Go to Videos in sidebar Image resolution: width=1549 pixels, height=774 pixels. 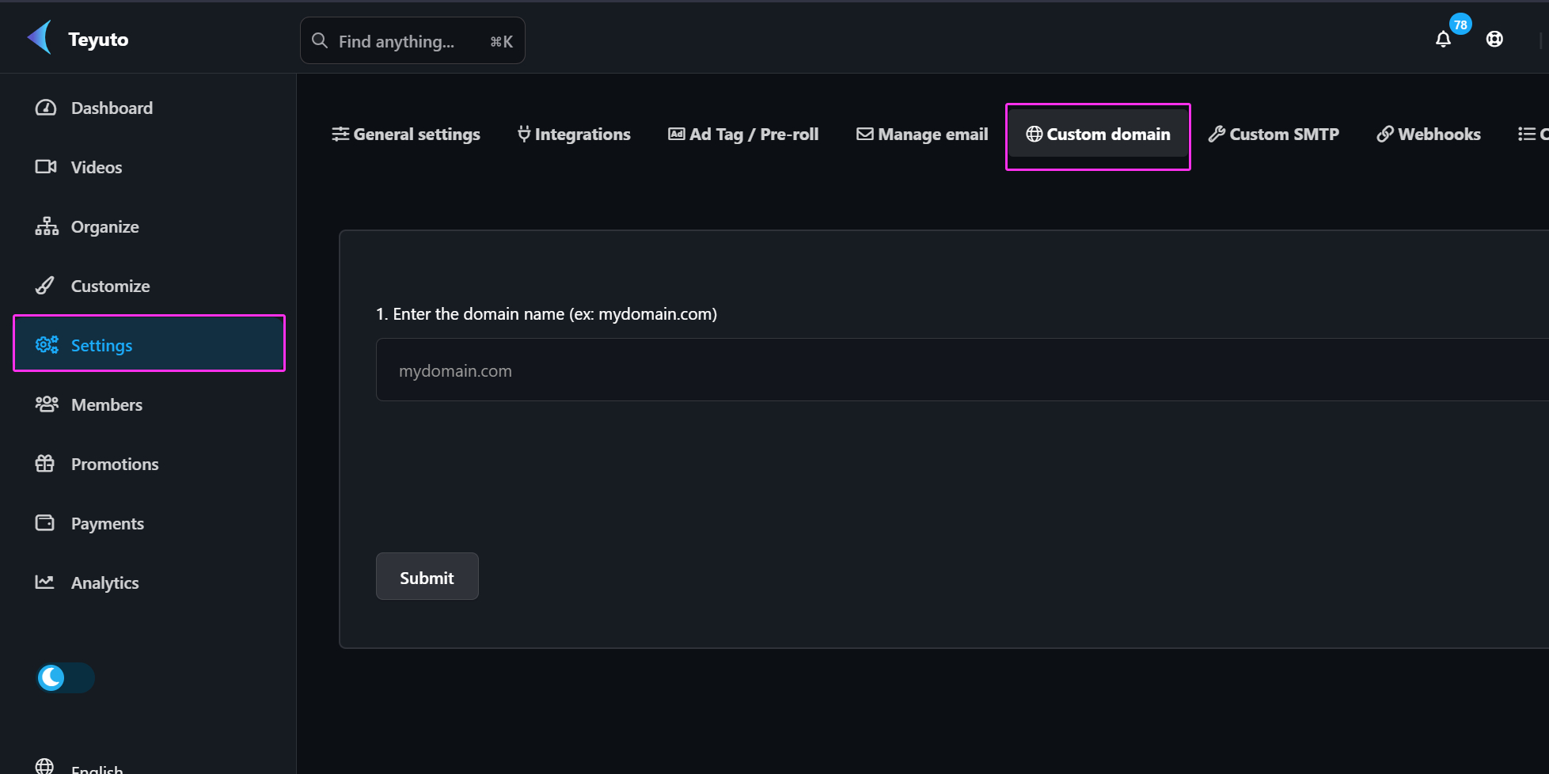(x=96, y=168)
